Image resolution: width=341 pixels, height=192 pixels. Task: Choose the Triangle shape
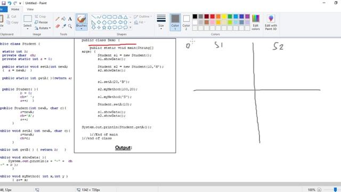[126, 17]
